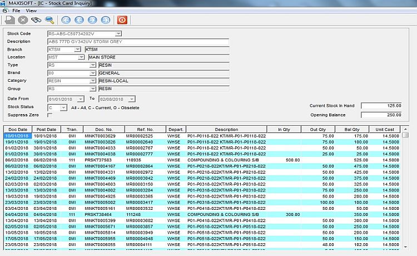Click the magnifying glass search icon
Screen dimensions: 417x256
tap(49, 20)
